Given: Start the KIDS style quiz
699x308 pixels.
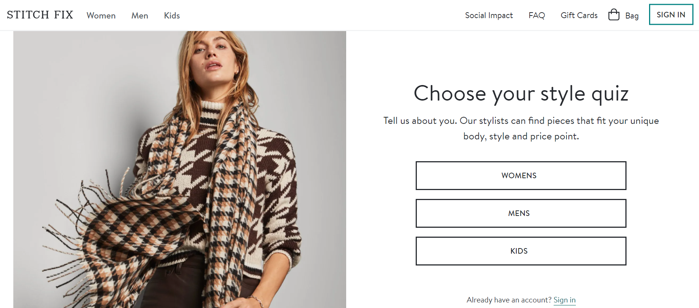Looking at the screenshot, I should click(521, 251).
